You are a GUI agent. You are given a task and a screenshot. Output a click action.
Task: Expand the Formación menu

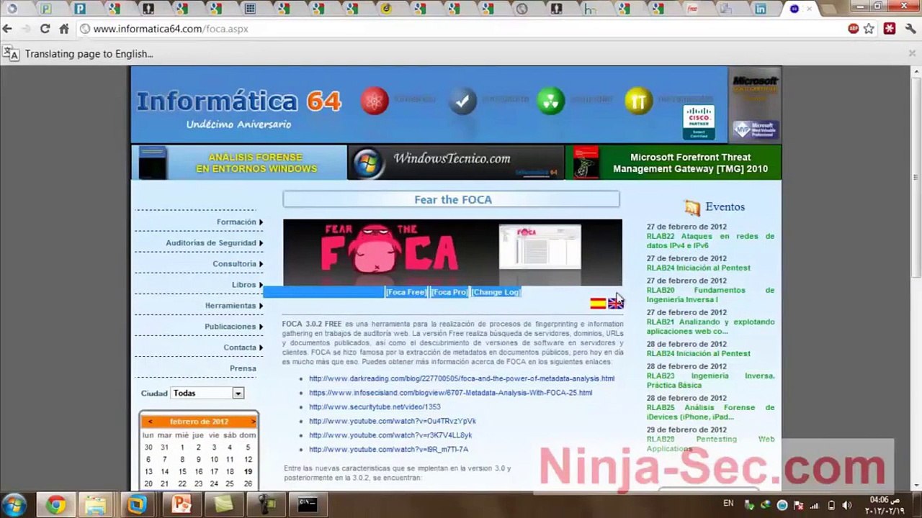pos(240,222)
